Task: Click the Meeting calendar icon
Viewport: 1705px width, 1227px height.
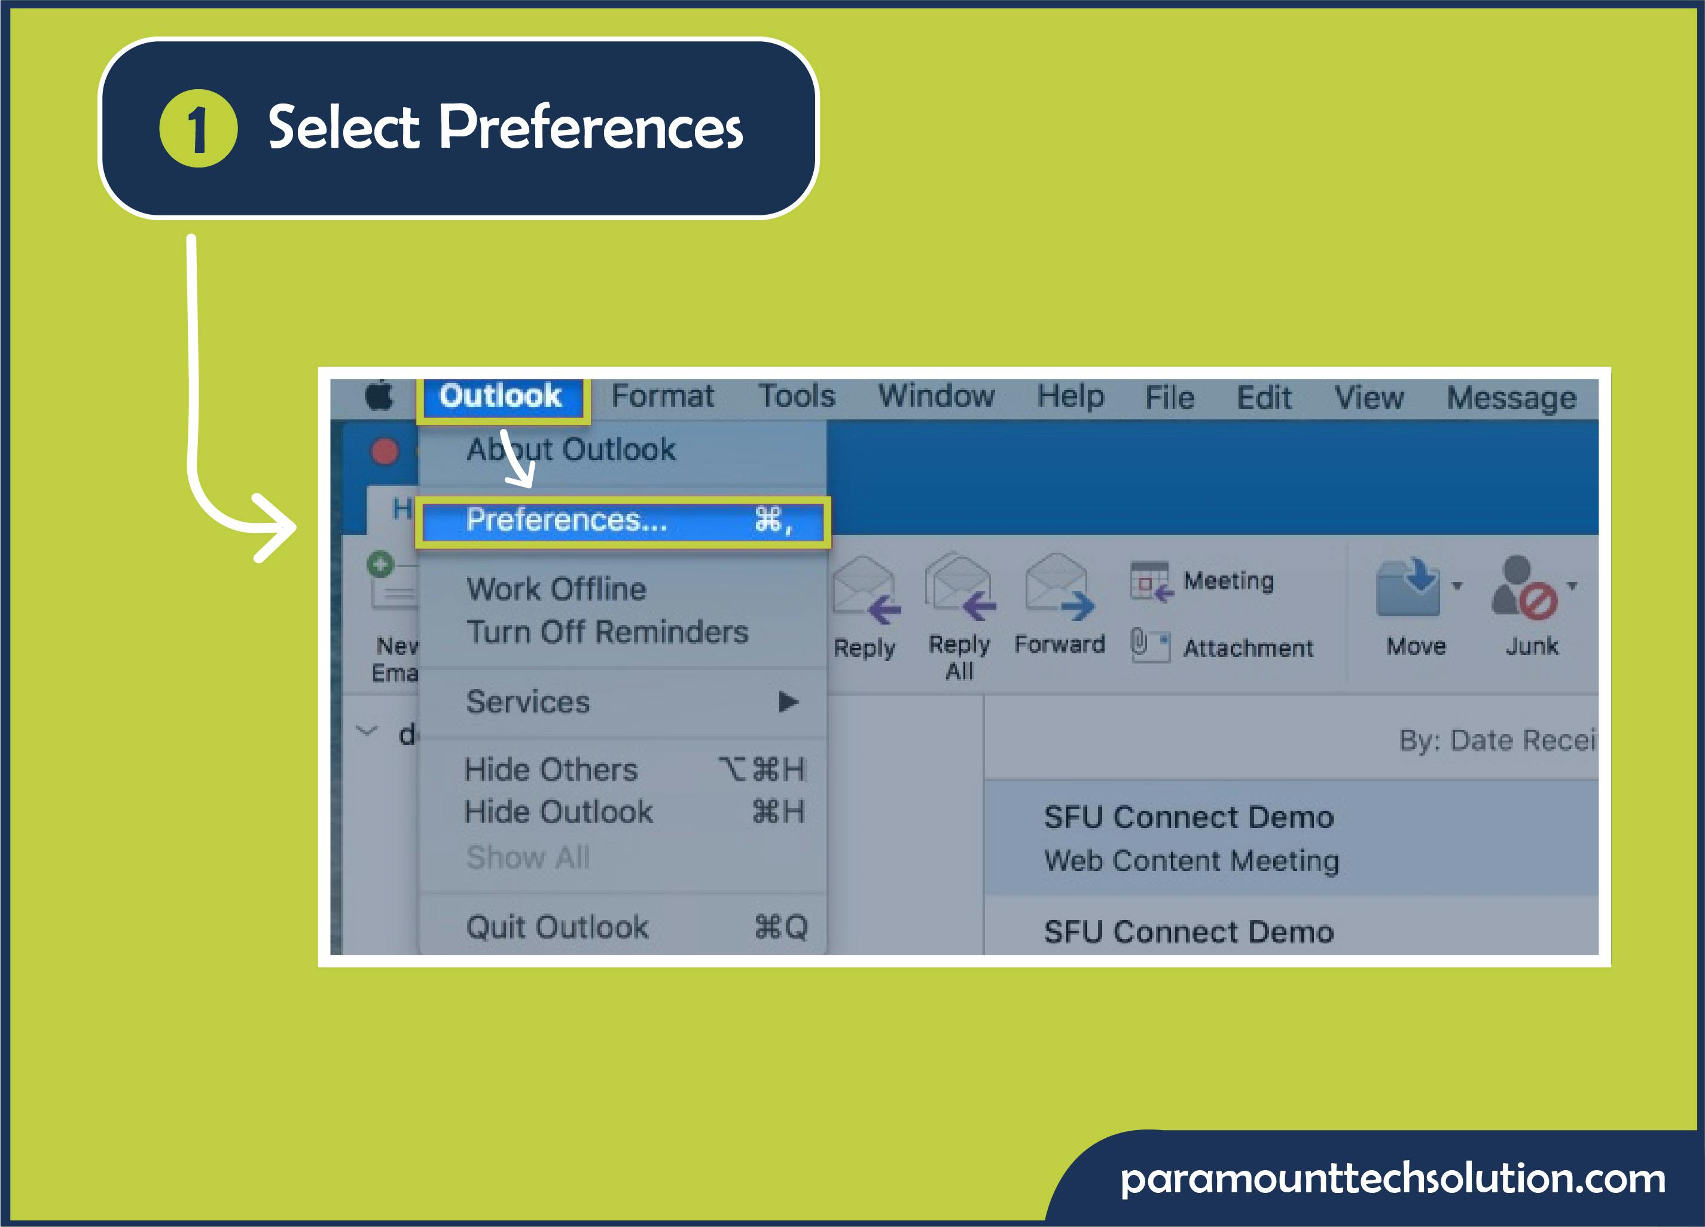Action: point(1151,582)
